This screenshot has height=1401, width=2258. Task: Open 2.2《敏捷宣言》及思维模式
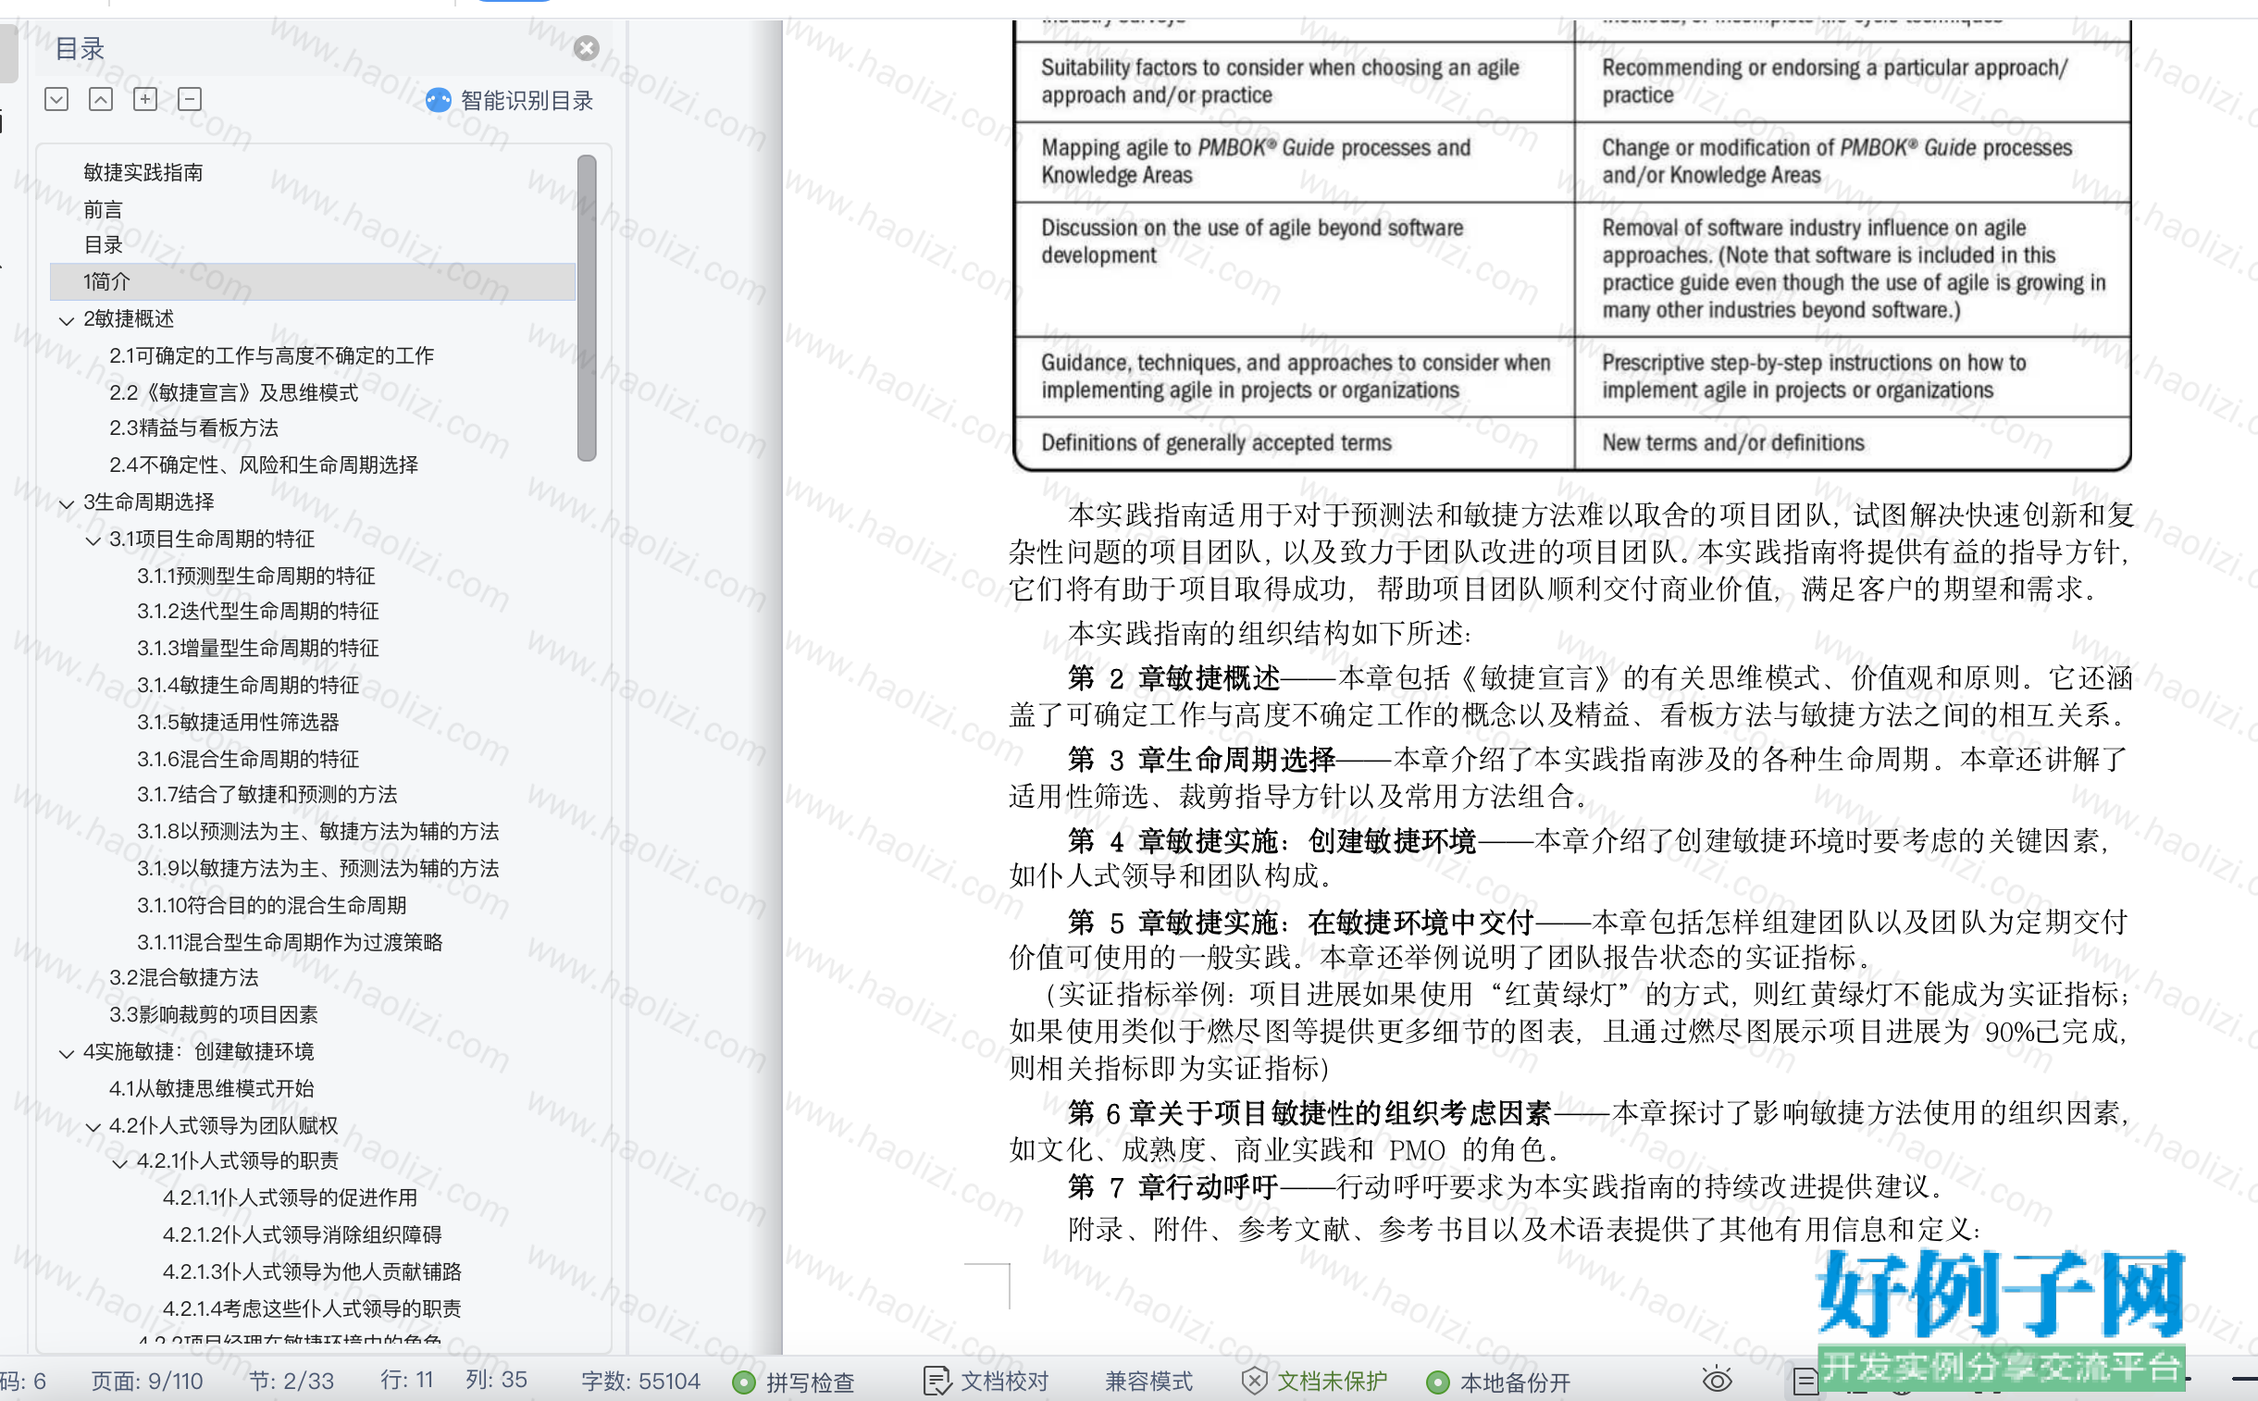[x=233, y=393]
